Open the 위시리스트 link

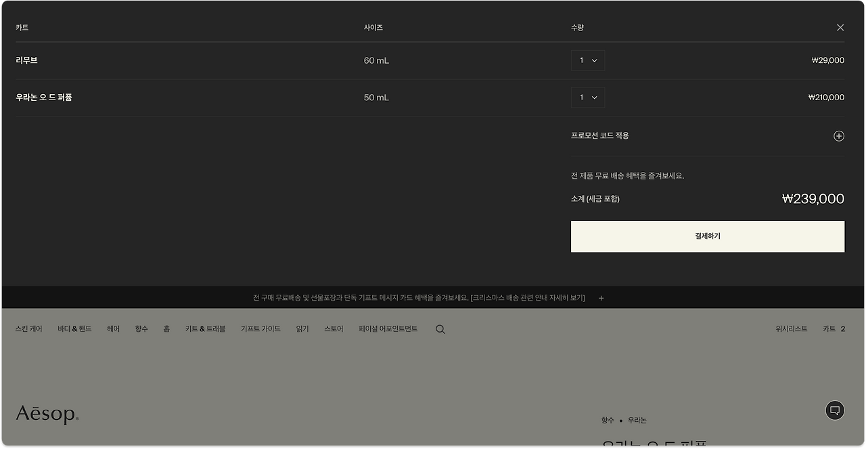pyautogui.click(x=792, y=328)
